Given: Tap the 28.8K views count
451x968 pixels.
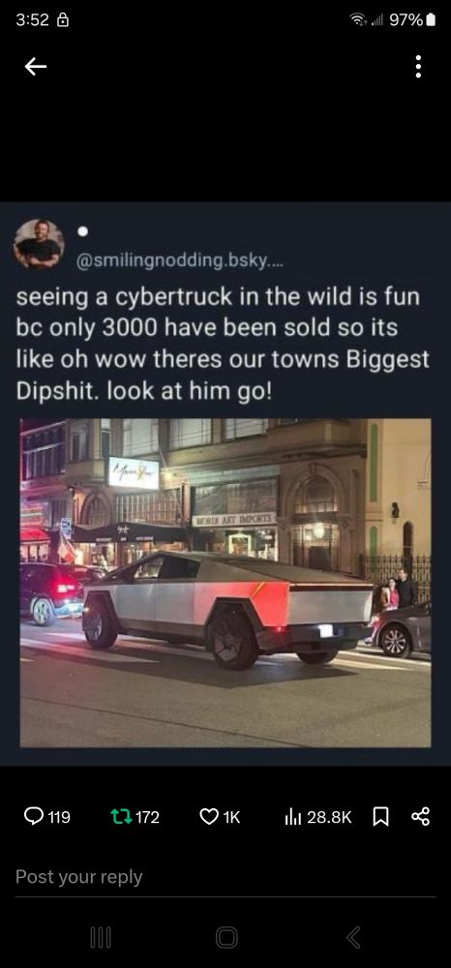Looking at the screenshot, I should (329, 817).
